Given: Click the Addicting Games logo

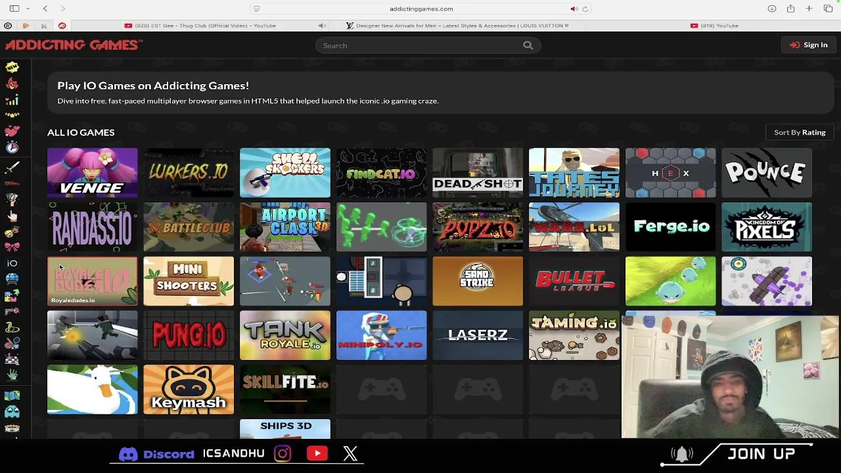Looking at the screenshot, I should (x=74, y=45).
